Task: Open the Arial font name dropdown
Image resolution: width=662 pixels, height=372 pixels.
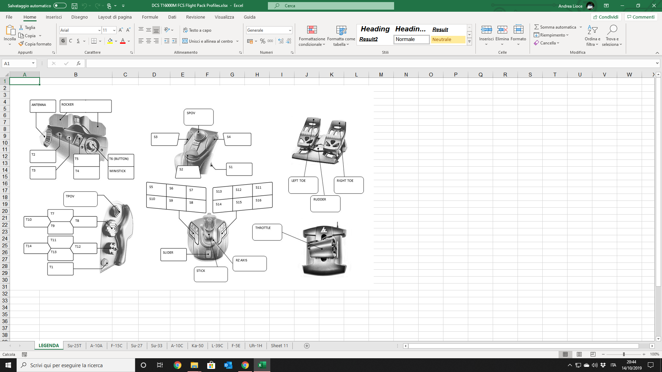Action: point(99,30)
